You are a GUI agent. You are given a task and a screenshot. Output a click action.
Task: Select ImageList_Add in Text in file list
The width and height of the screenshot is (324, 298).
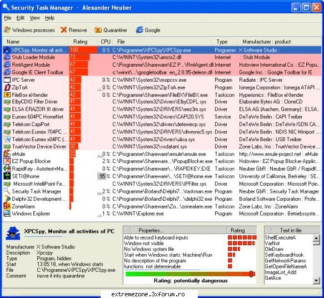pos(281,272)
